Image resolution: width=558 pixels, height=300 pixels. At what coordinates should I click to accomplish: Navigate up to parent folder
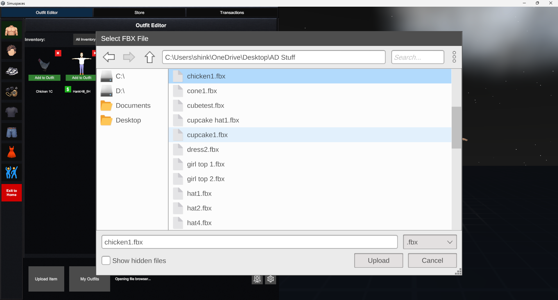pyautogui.click(x=150, y=57)
